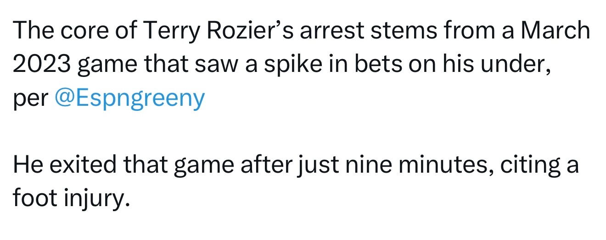The width and height of the screenshot is (606, 240).
Task: Click the word 'per' before the mention
Action: tap(30, 98)
